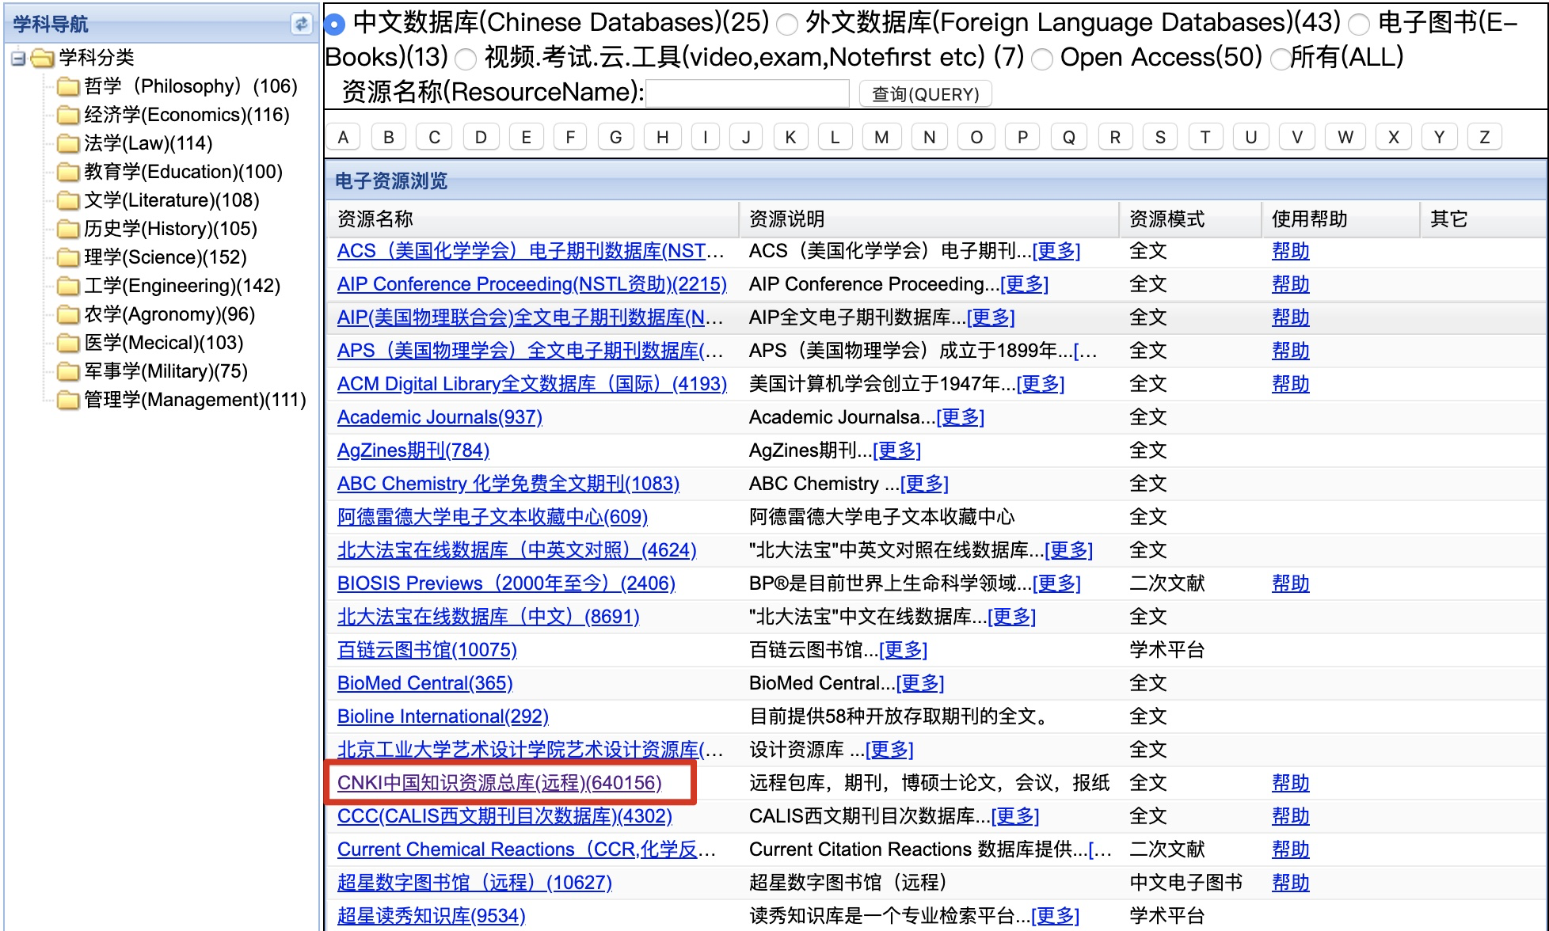Click the 查询(QUERY) button
The image size is (1549, 931).
[x=923, y=93]
